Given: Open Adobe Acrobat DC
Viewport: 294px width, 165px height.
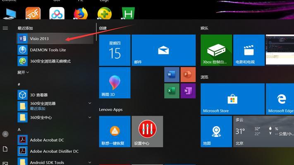Looking at the screenshot, I should [55, 140].
